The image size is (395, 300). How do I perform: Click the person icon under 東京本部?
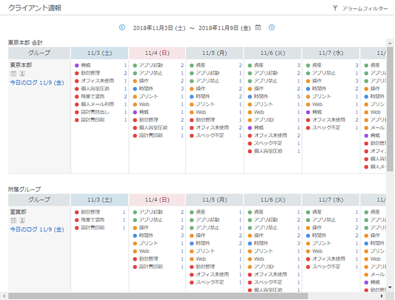coord(22,73)
